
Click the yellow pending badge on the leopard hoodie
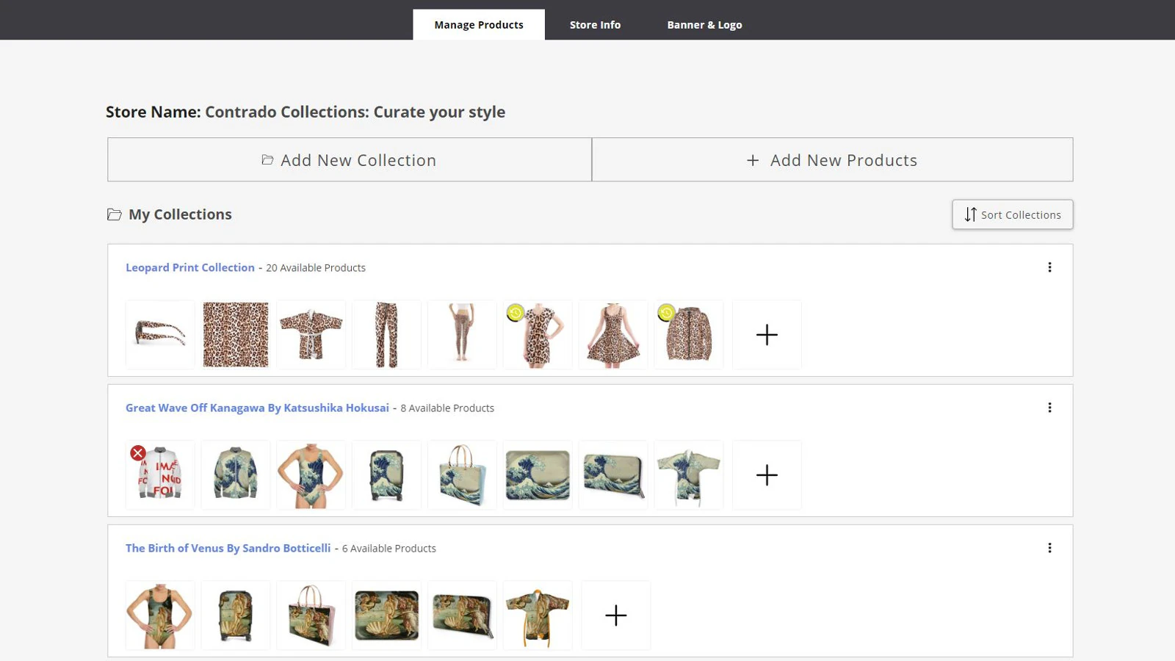(x=666, y=313)
